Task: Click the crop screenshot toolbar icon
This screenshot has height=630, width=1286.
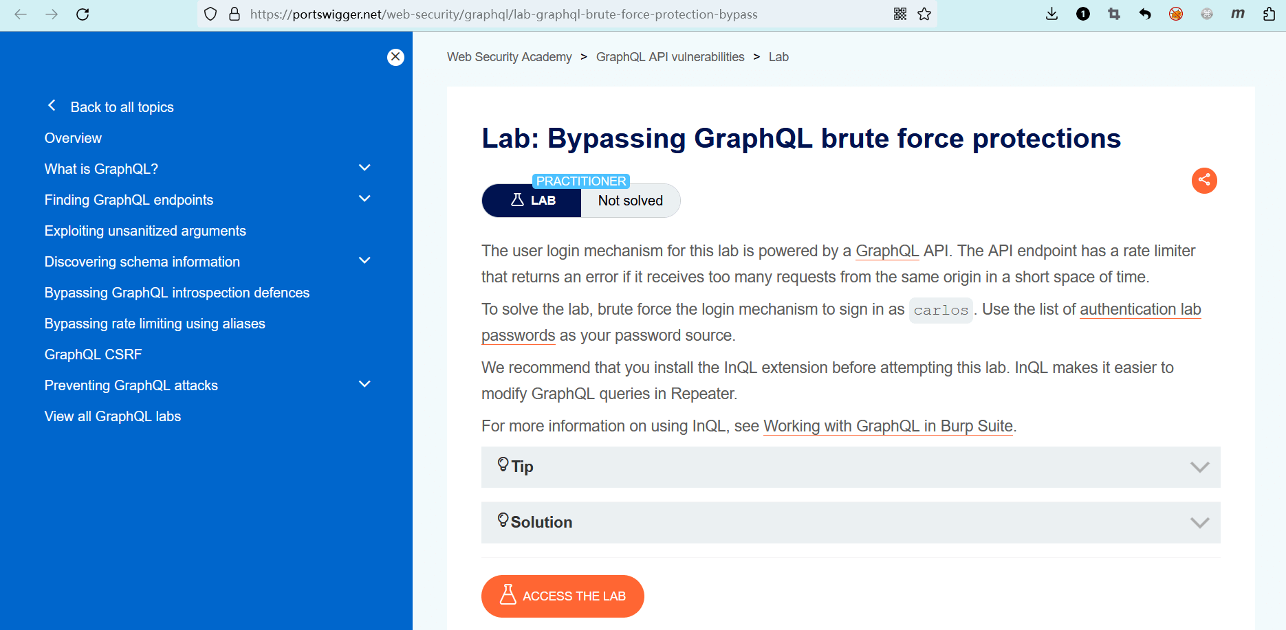Action: 1114,14
